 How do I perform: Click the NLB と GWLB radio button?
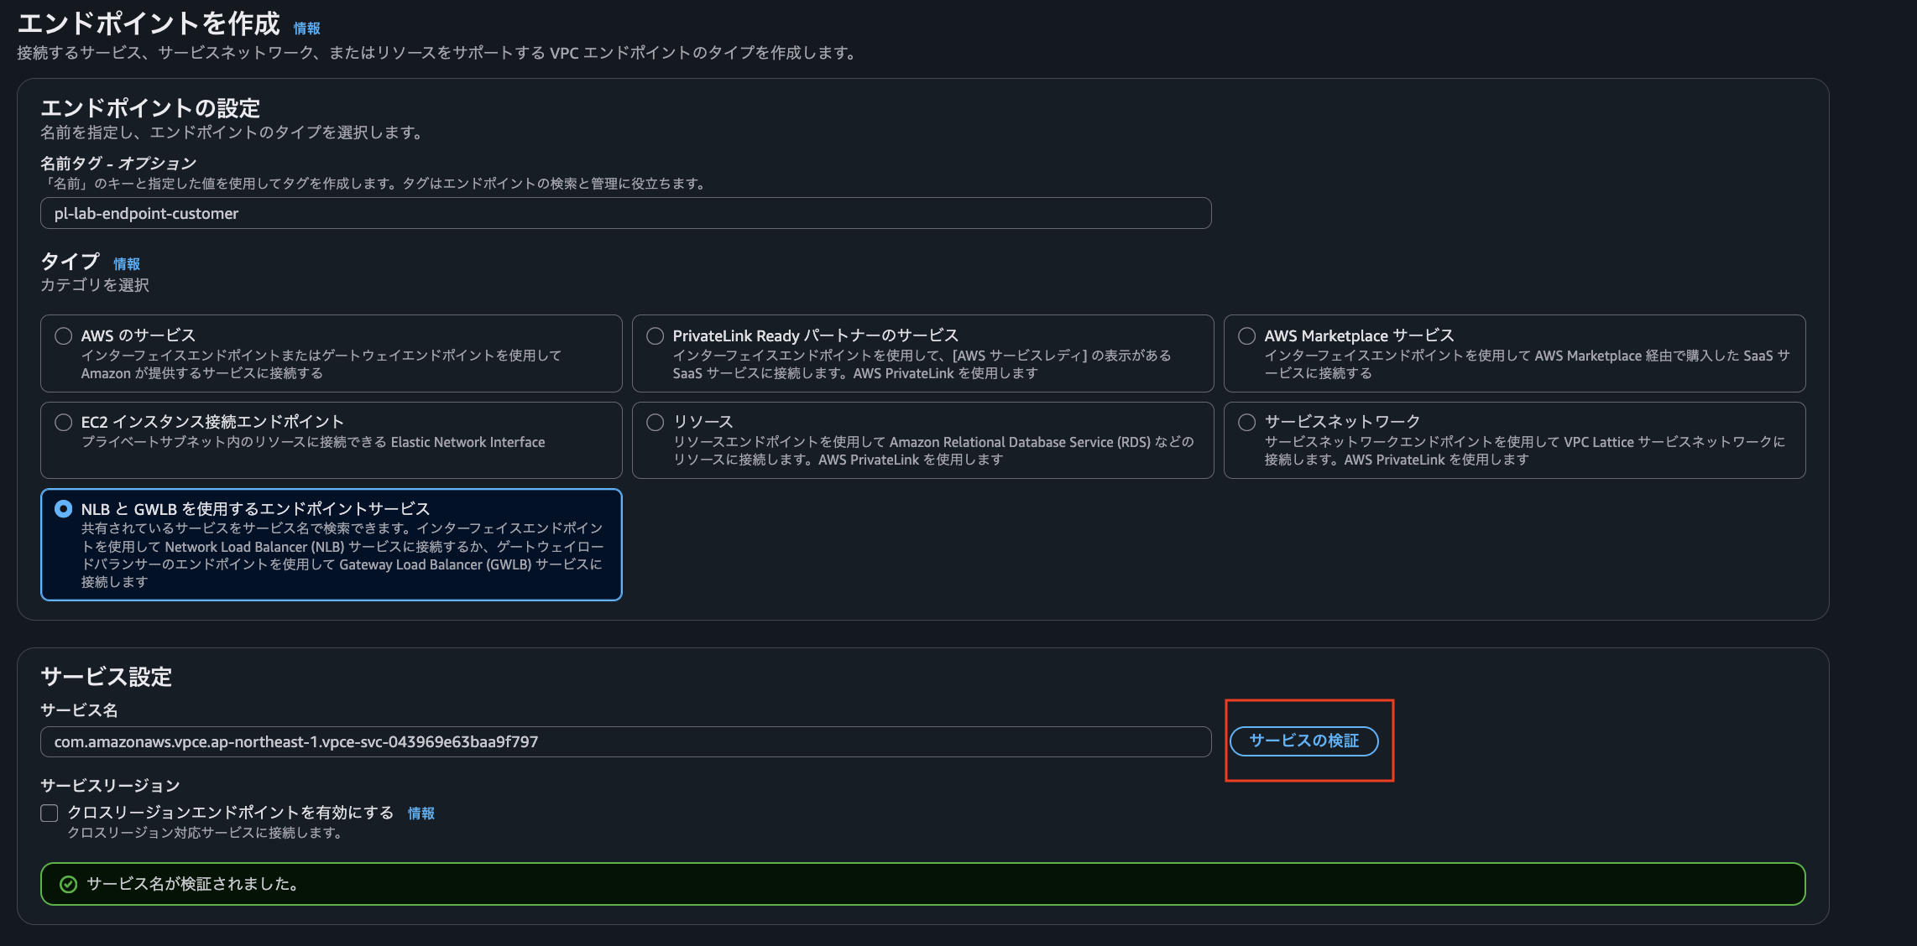click(63, 508)
